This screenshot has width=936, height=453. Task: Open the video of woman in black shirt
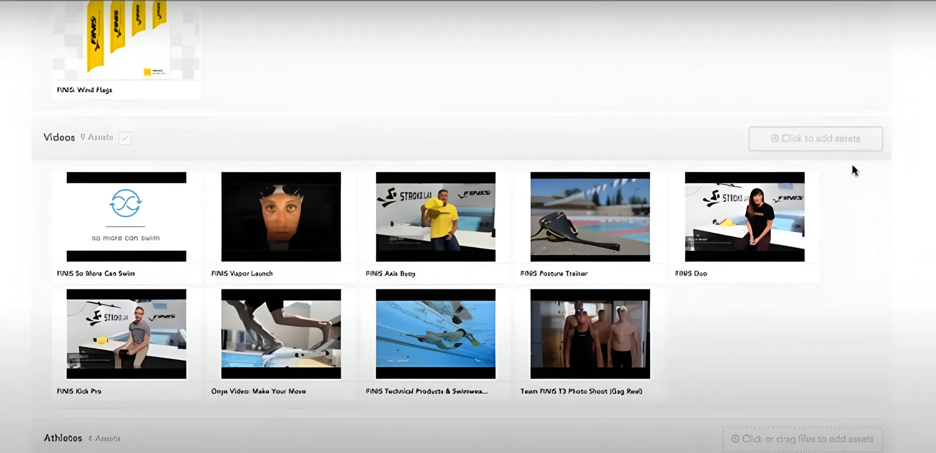click(x=745, y=216)
